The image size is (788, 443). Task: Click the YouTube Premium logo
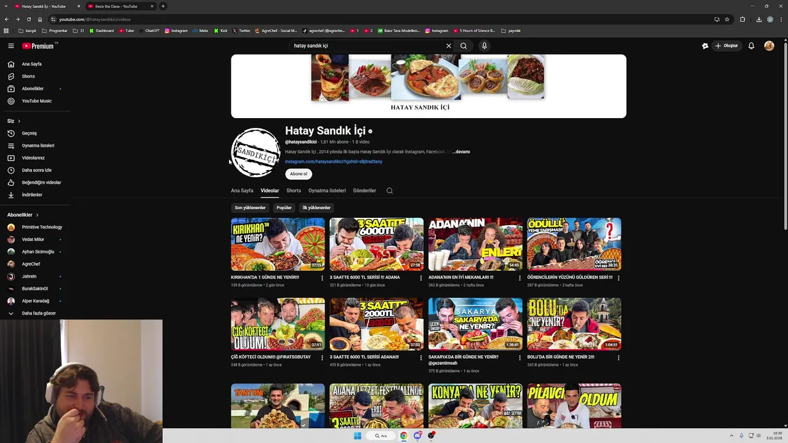pos(38,46)
